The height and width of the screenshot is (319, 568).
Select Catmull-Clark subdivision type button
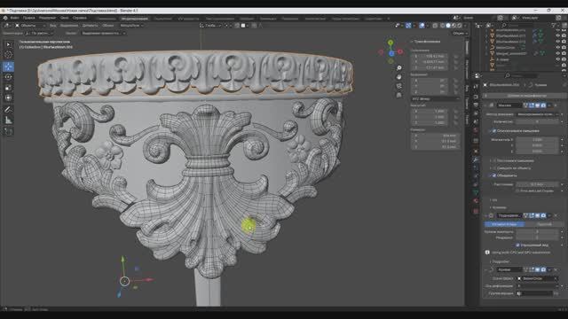coord(505,224)
